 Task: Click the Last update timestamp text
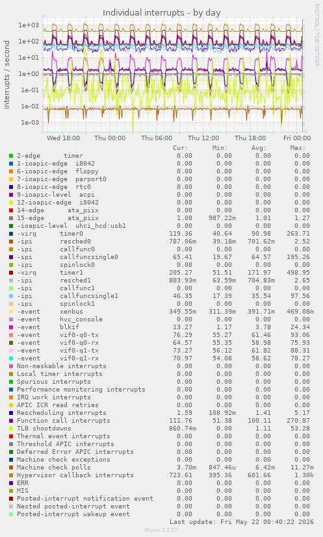[x=242, y=522]
